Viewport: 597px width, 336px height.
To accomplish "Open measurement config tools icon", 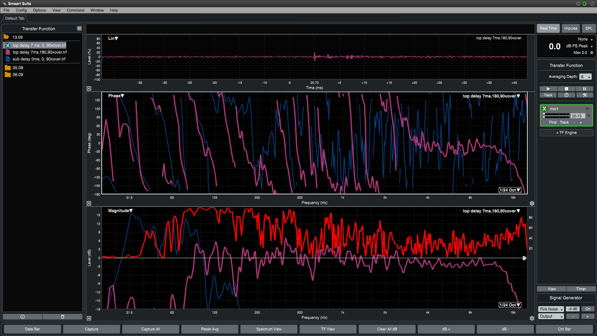I will pyautogui.click(x=585, y=95).
